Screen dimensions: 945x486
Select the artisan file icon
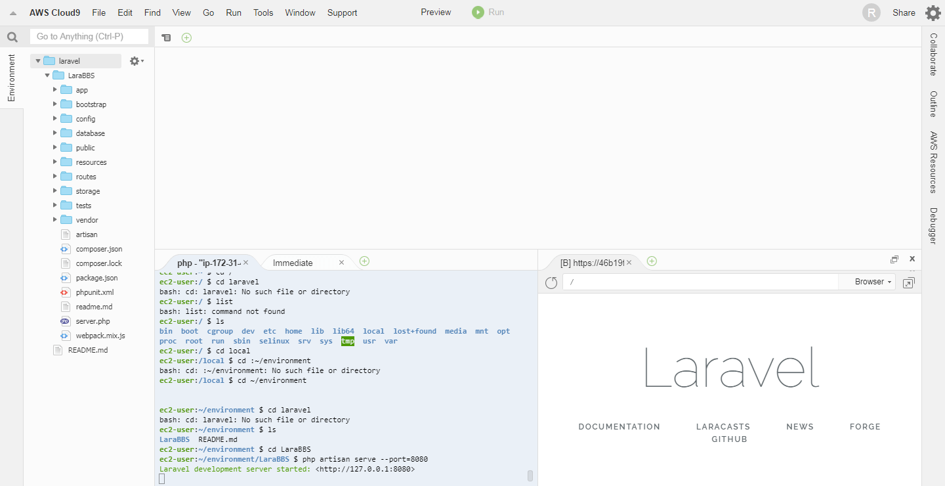tap(65, 234)
